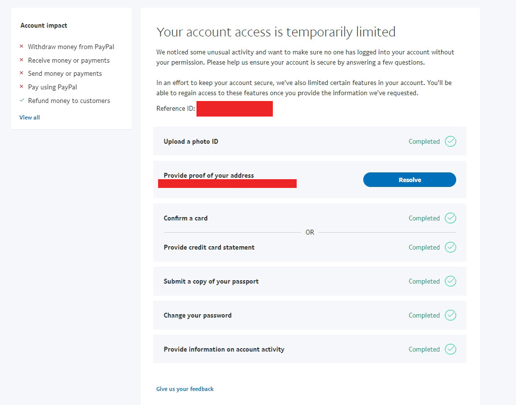Click the credit card statement checkmark icon
The width and height of the screenshot is (516, 405).
pyautogui.click(x=450, y=247)
